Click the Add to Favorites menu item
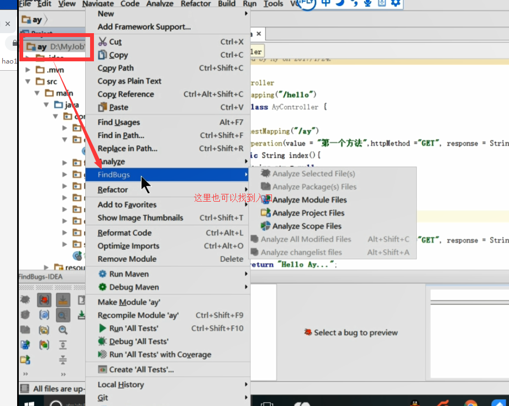This screenshot has width=509, height=406. [x=167, y=204]
